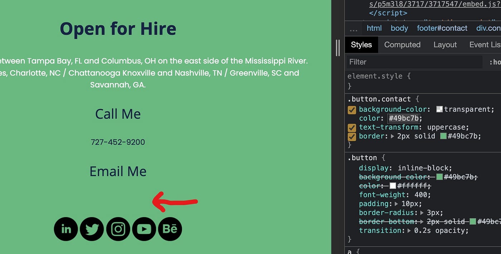Image resolution: width=501 pixels, height=254 pixels.
Task: Select footer#contact in the breadcrumb
Action: point(442,28)
